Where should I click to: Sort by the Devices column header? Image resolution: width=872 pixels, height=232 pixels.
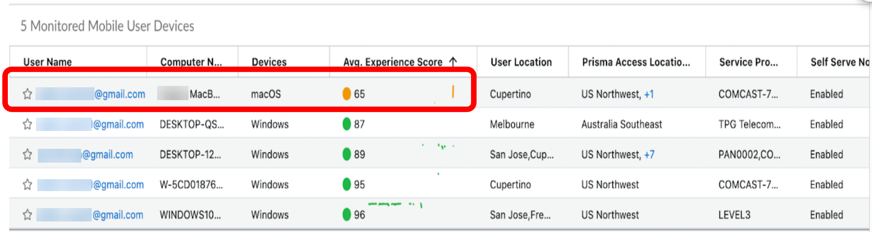[x=269, y=62]
